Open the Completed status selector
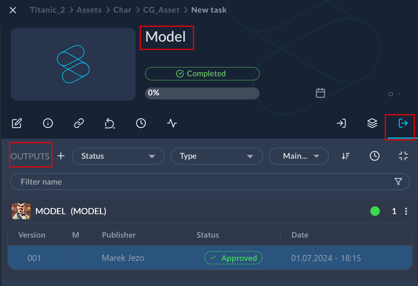This screenshot has width=418, height=286. 202,74
